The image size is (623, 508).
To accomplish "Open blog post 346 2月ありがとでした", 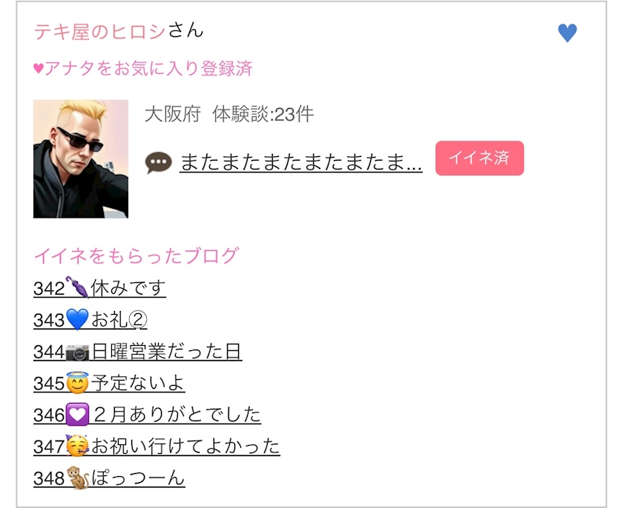I will (148, 415).
